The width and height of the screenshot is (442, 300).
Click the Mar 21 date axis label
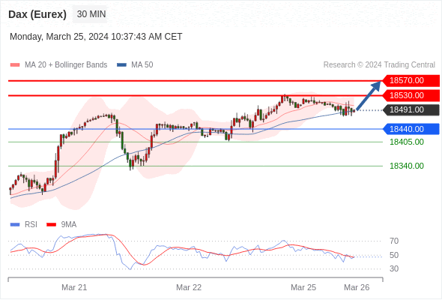coord(74,287)
